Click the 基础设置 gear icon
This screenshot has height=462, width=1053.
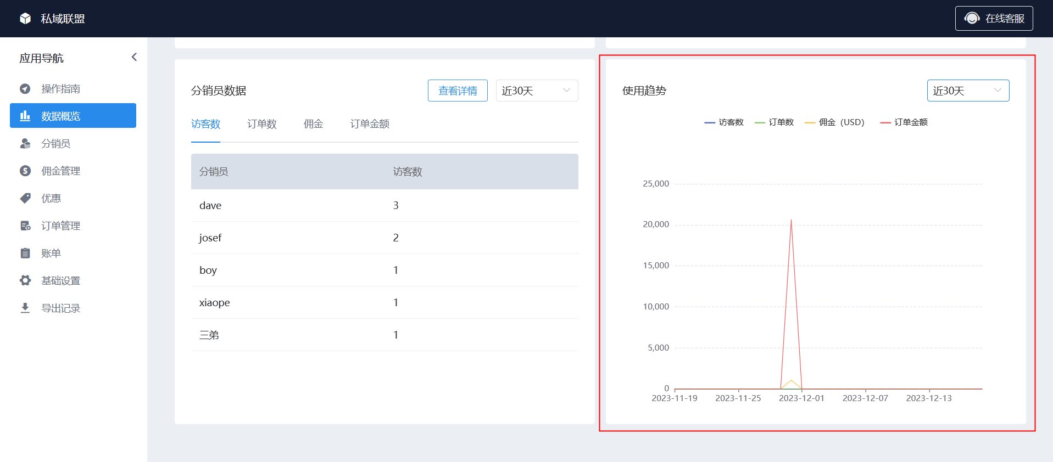click(x=25, y=281)
